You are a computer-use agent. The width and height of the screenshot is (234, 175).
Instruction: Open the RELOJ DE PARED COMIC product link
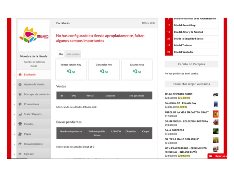[x=178, y=94]
